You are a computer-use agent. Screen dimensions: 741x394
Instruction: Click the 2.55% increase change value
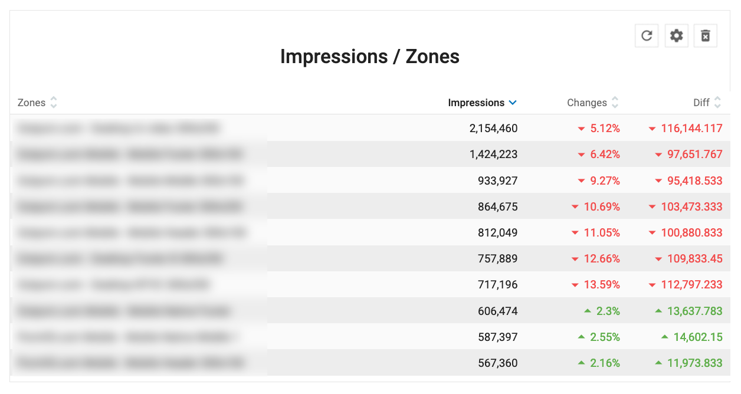[605, 337]
